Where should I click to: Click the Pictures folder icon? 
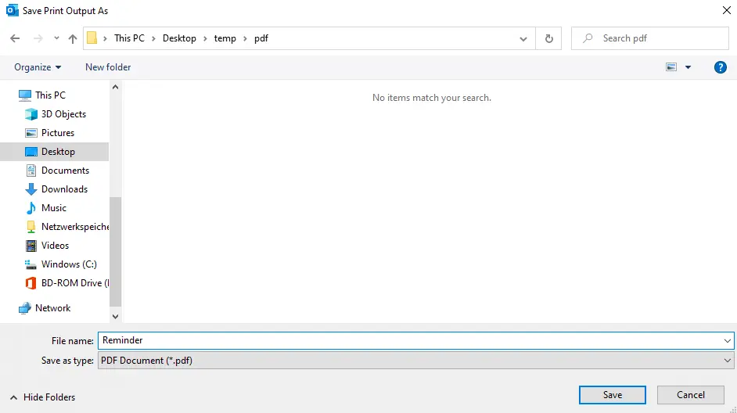pos(31,133)
